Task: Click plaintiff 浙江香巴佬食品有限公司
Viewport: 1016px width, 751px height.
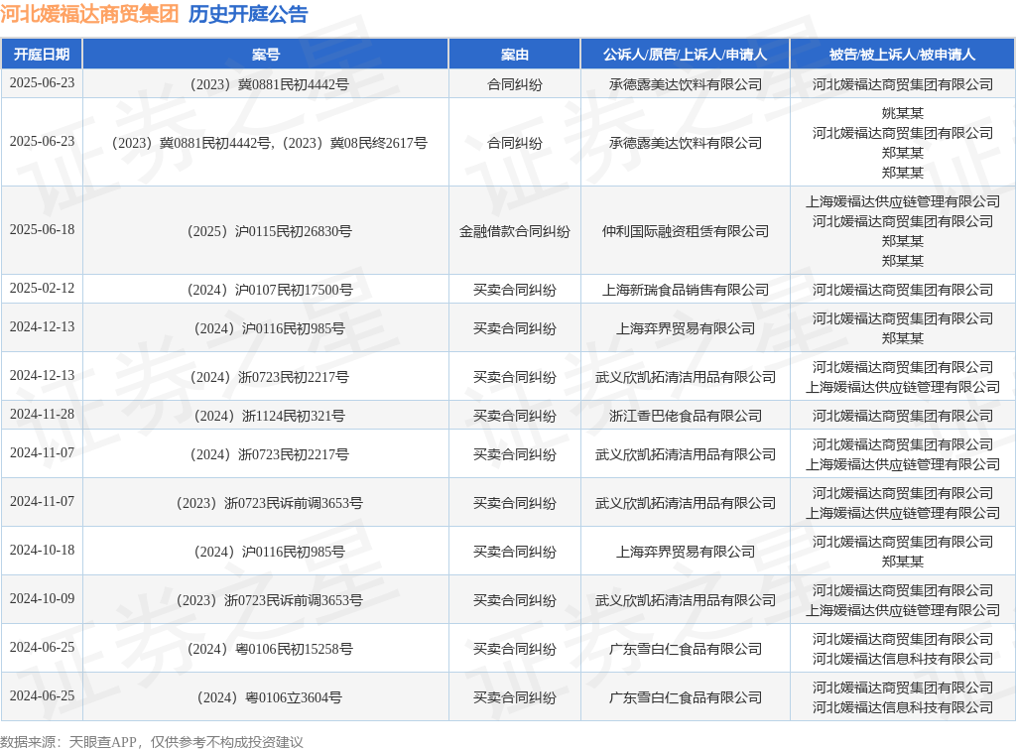Action: (x=686, y=416)
